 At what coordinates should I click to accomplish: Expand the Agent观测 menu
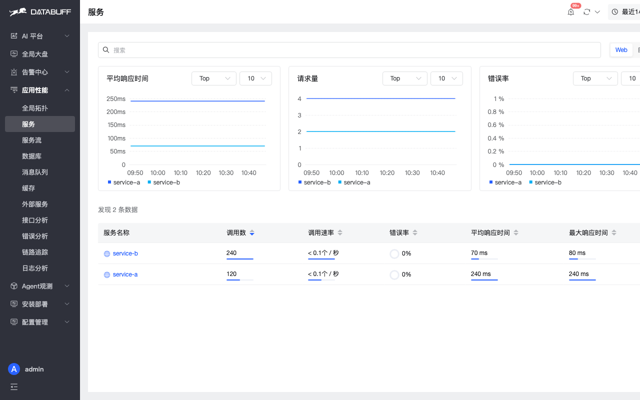40,286
